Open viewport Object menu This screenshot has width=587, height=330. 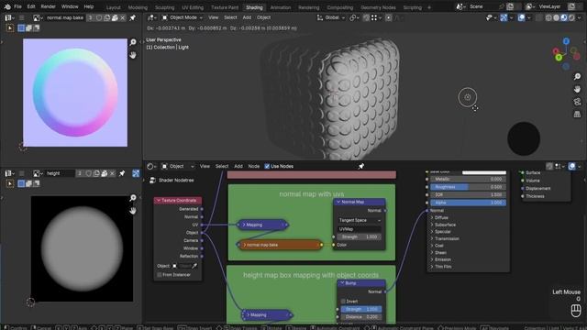[263, 17]
